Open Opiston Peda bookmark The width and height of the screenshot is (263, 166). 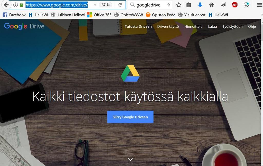[160, 15]
